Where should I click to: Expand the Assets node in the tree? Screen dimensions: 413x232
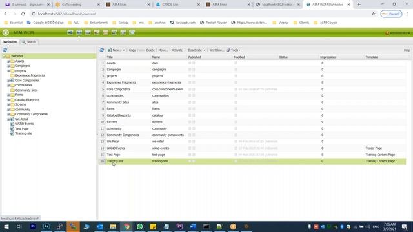click(8, 61)
